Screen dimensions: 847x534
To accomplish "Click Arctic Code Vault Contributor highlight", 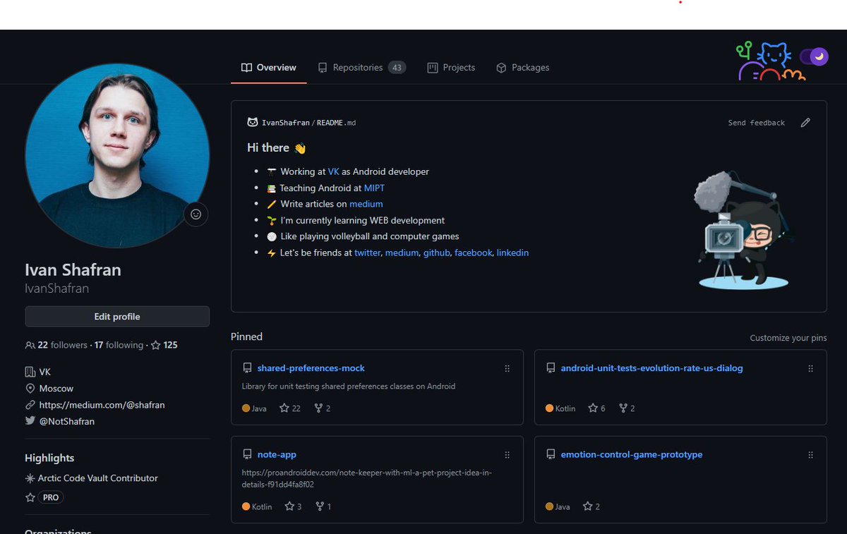I will [x=98, y=478].
